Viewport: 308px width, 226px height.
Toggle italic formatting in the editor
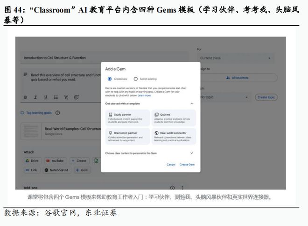tap(35, 97)
